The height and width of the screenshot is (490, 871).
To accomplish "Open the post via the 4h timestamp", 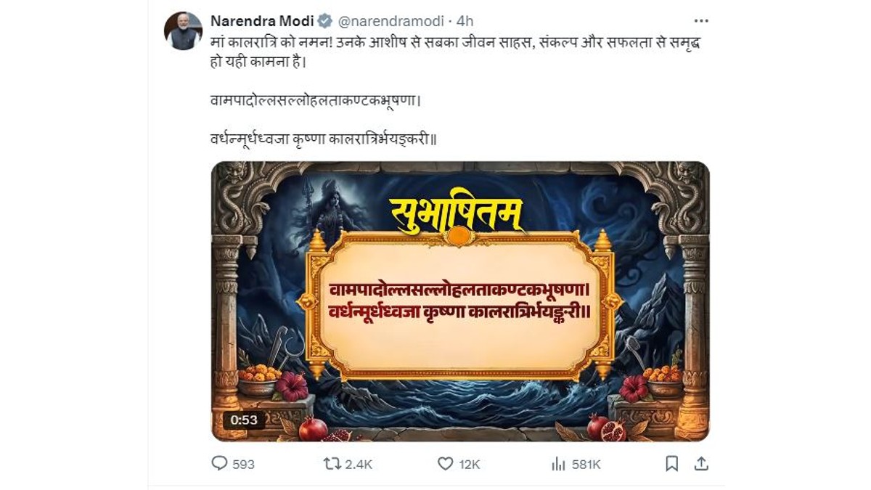I will (x=465, y=21).
